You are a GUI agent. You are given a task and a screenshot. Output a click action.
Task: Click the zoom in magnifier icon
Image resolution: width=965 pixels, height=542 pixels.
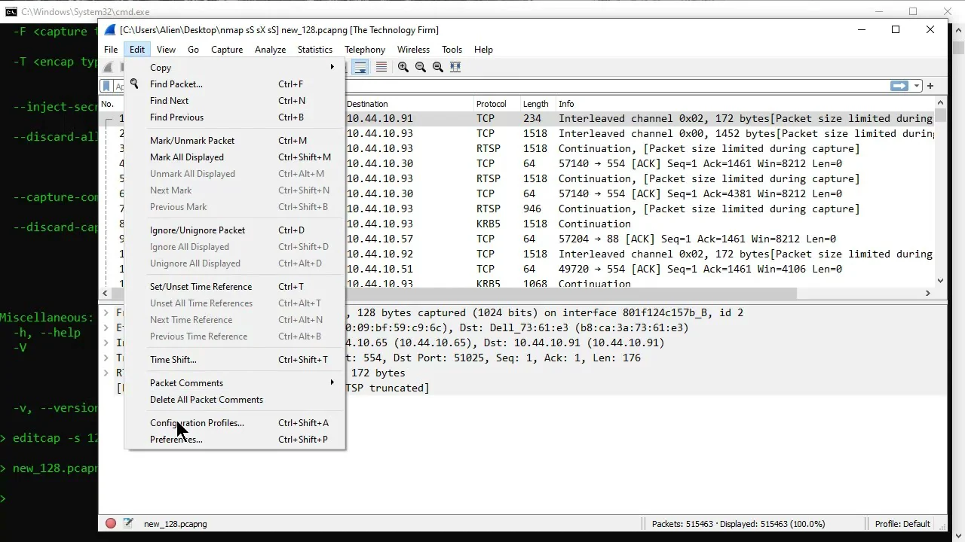pos(403,67)
